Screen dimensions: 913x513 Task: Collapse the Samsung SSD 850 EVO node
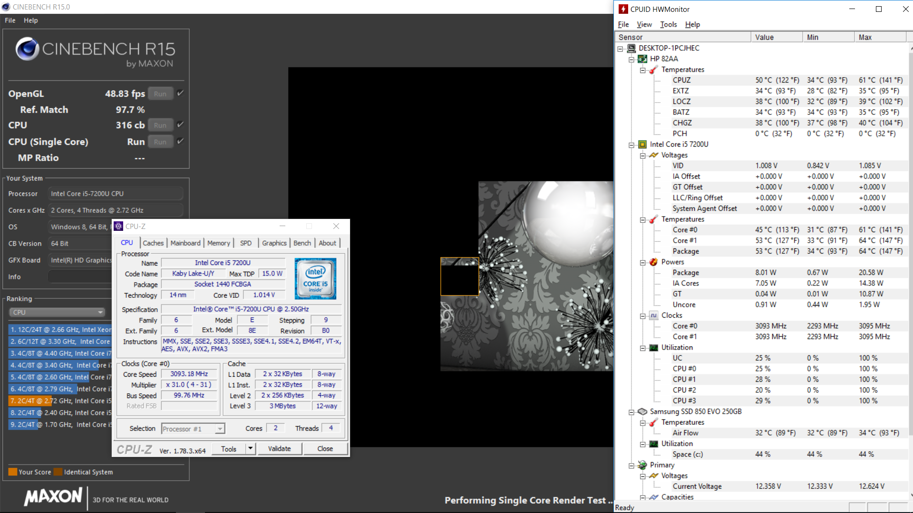tap(631, 412)
